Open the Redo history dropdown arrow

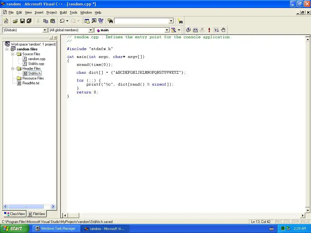tap(78, 21)
